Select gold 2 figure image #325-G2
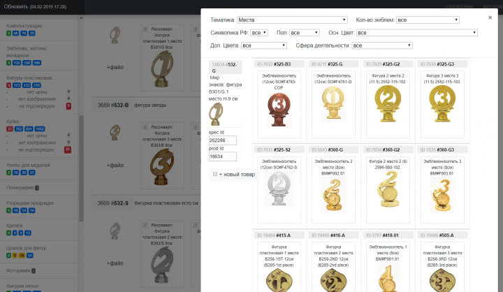The image size is (503, 292). click(388, 103)
